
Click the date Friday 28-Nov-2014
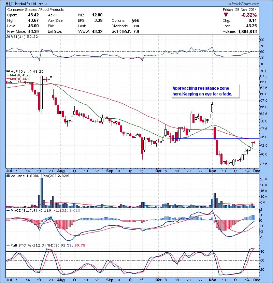[240, 10]
